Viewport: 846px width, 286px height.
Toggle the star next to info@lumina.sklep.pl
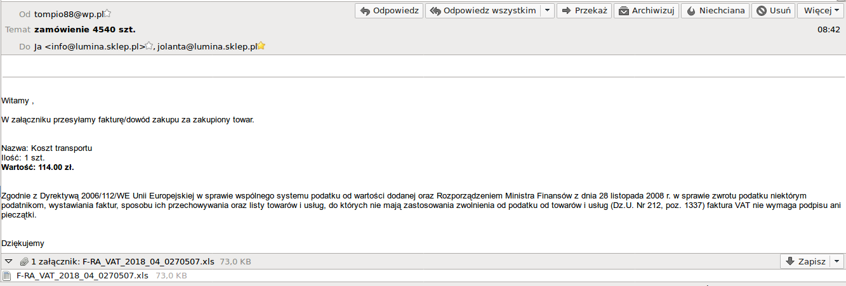click(149, 46)
